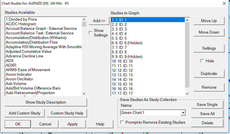Select hidden study 6 in graph list
The image size is (230, 134).
(127, 43)
